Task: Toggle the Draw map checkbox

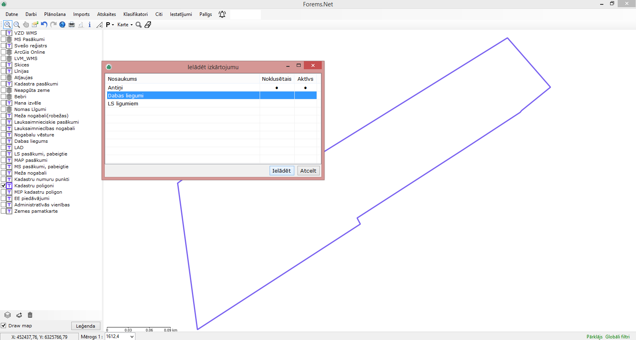Action: 4,326
